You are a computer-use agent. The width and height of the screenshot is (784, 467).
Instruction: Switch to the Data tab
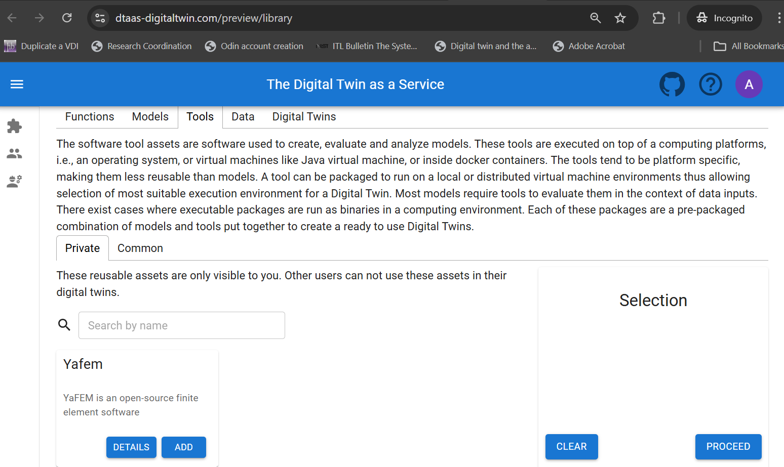click(243, 116)
